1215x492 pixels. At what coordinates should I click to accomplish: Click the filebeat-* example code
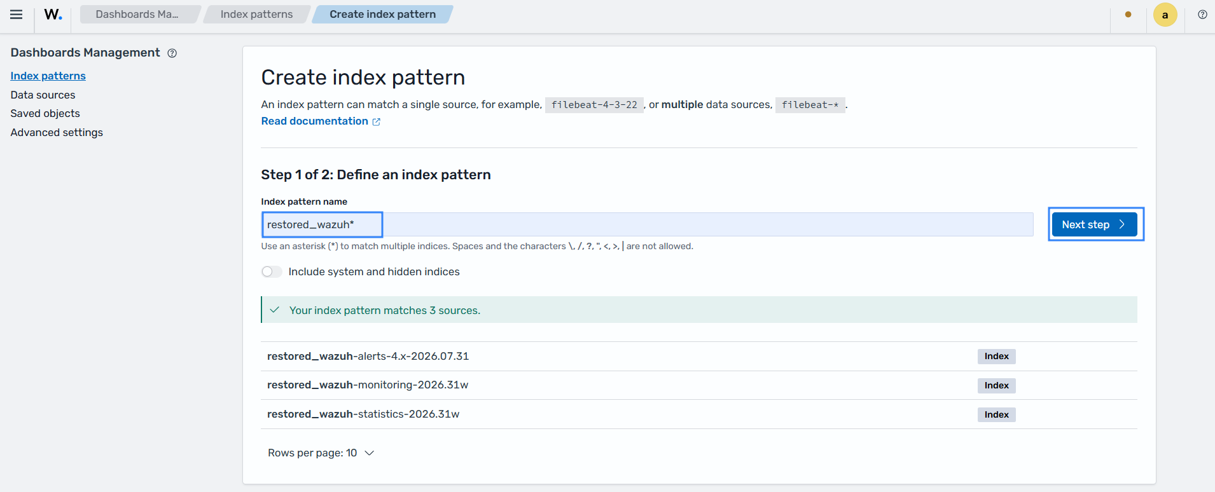point(810,105)
